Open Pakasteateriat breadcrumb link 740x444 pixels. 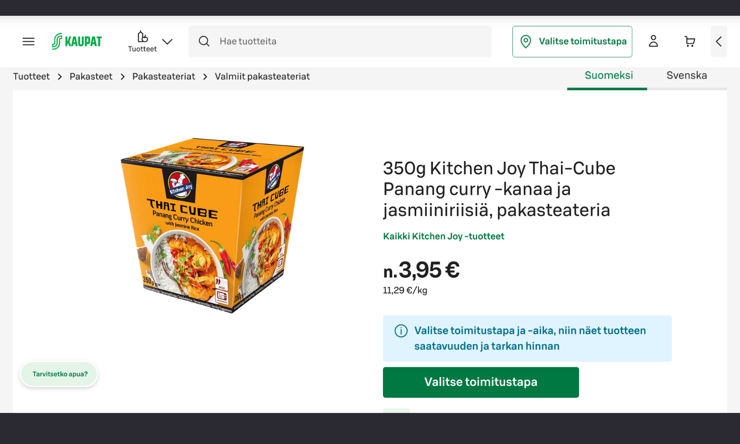(163, 77)
